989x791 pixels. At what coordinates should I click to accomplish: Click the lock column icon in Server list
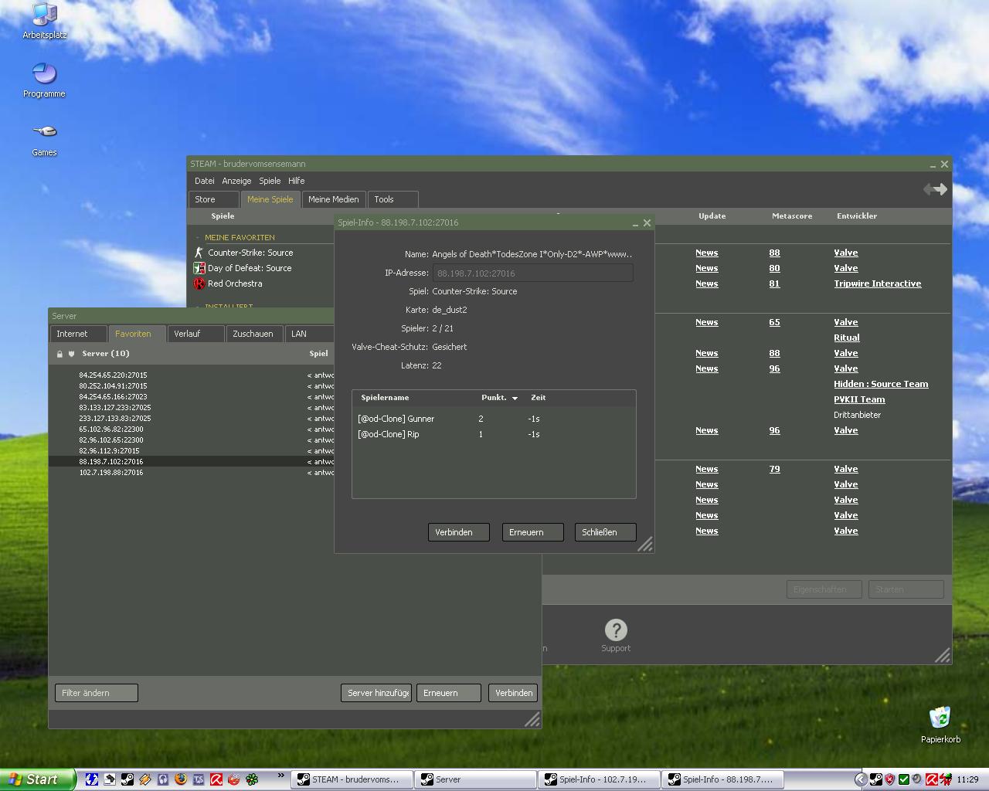(59, 354)
